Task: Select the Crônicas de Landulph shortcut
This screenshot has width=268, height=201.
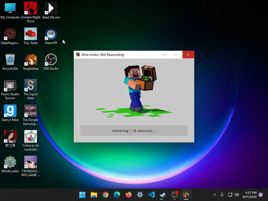Action: click(31, 141)
